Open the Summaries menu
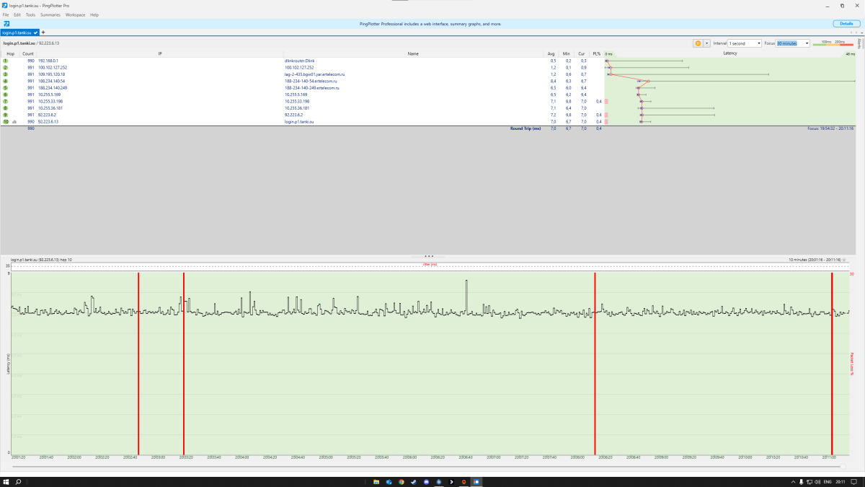Viewport: 865px width, 487px height. [x=50, y=14]
